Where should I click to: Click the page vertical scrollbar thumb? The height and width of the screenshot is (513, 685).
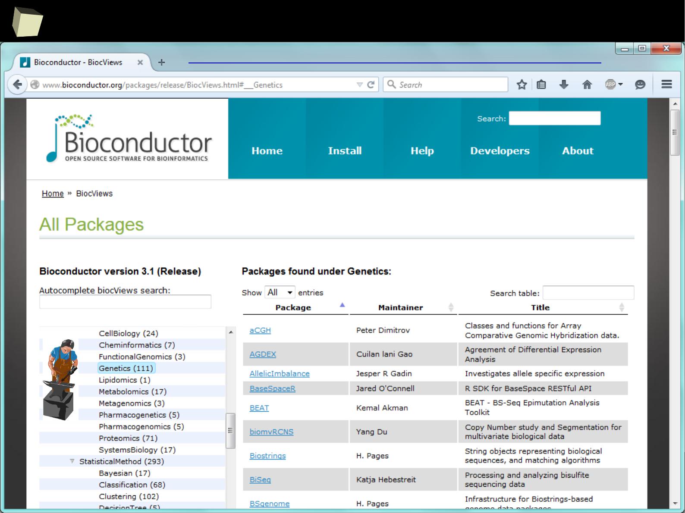[675, 132]
